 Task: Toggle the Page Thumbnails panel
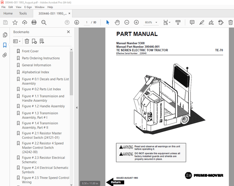pos(5,35)
